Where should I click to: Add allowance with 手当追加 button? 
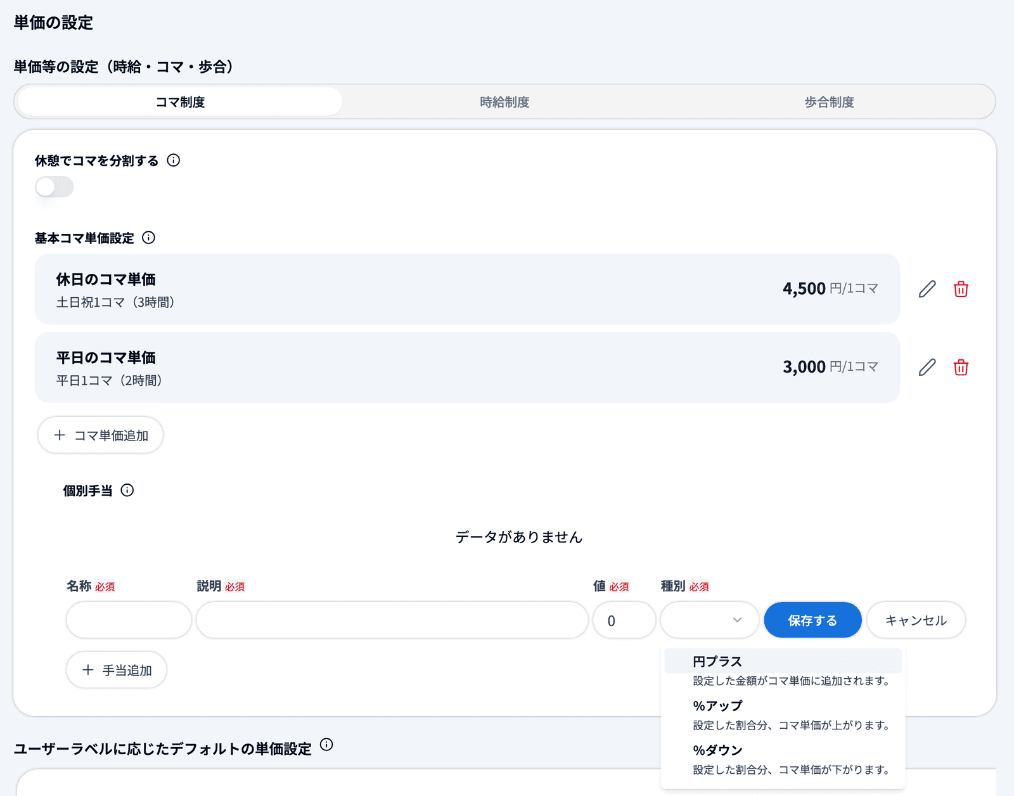pyautogui.click(x=117, y=670)
